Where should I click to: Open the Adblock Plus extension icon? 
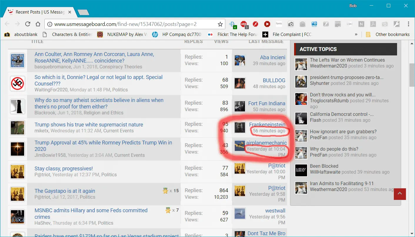pos(244,24)
